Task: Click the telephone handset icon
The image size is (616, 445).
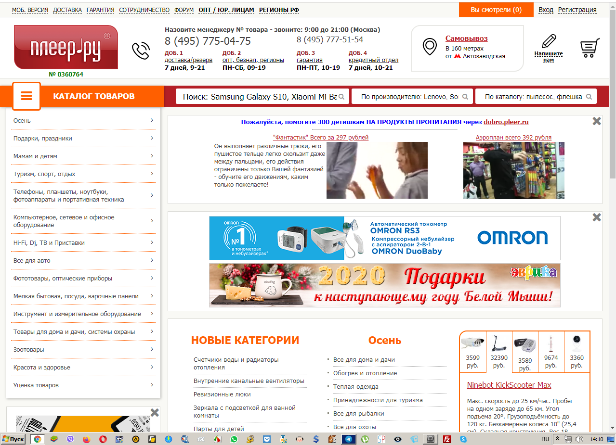Action: click(x=141, y=51)
